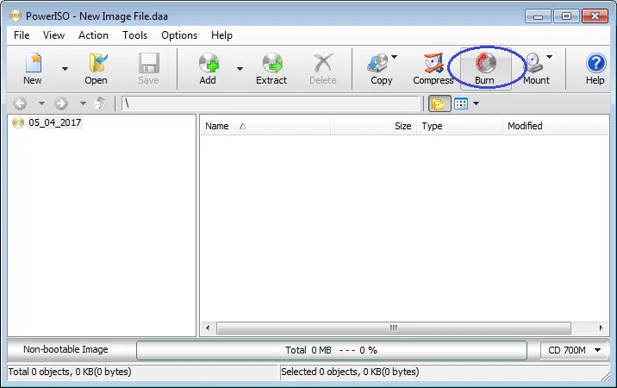Expand the Copy dropdown arrow
The width and height of the screenshot is (617, 388).
tap(395, 57)
